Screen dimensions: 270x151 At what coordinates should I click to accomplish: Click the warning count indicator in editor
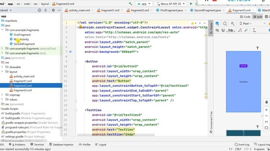pos(194,23)
